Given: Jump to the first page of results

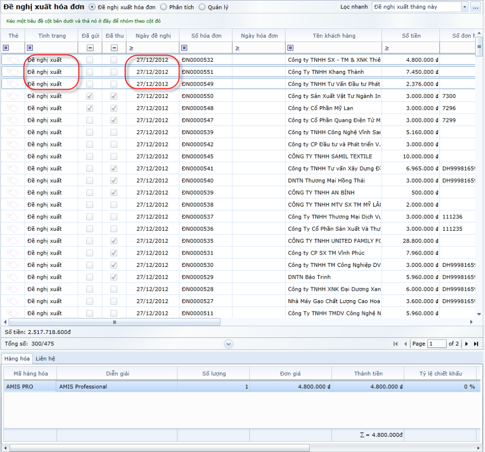Looking at the screenshot, I should click(x=395, y=344).
